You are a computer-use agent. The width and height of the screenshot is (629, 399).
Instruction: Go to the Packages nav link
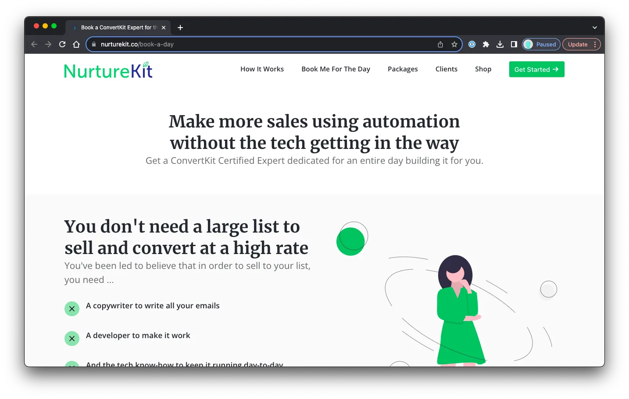pos(403,69)
